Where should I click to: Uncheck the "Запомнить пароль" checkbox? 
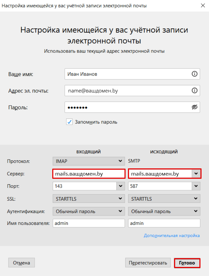coord(69,122)
